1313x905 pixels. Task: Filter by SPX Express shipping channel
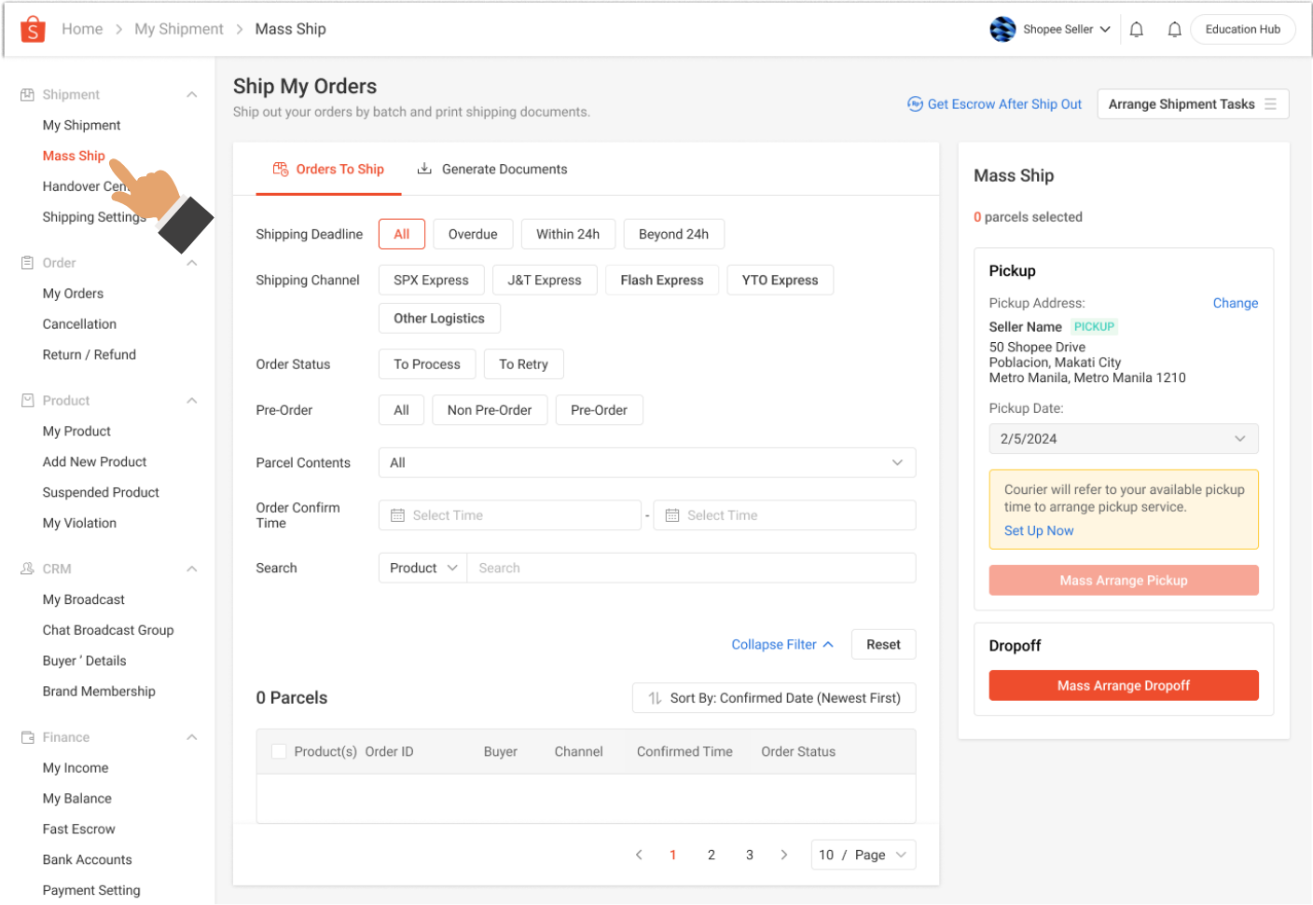(431, 280)
